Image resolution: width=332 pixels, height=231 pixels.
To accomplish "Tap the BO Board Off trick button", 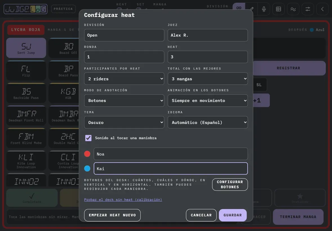I will (64, 48).
